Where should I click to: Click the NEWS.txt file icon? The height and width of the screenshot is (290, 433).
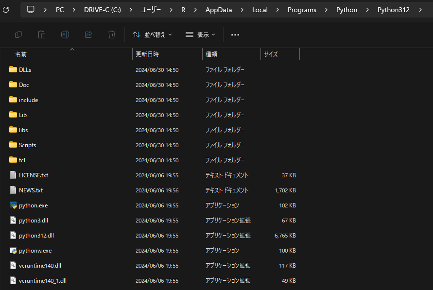tap(13, 190)
